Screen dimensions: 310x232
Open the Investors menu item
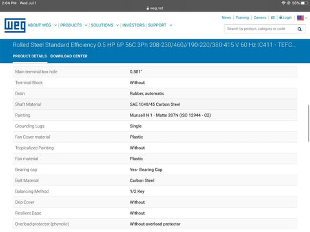point(133,25)
